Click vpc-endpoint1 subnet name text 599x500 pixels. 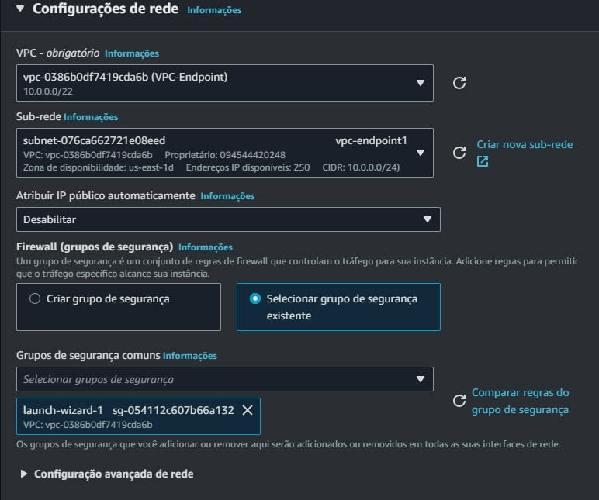pyautogui.click(x=371, y=141)
